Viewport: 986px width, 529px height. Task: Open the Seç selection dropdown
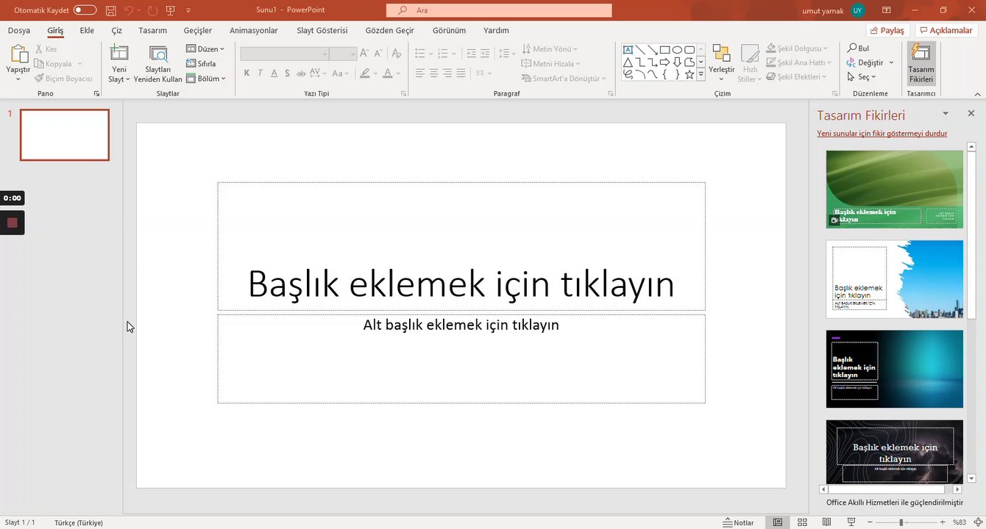862,77
